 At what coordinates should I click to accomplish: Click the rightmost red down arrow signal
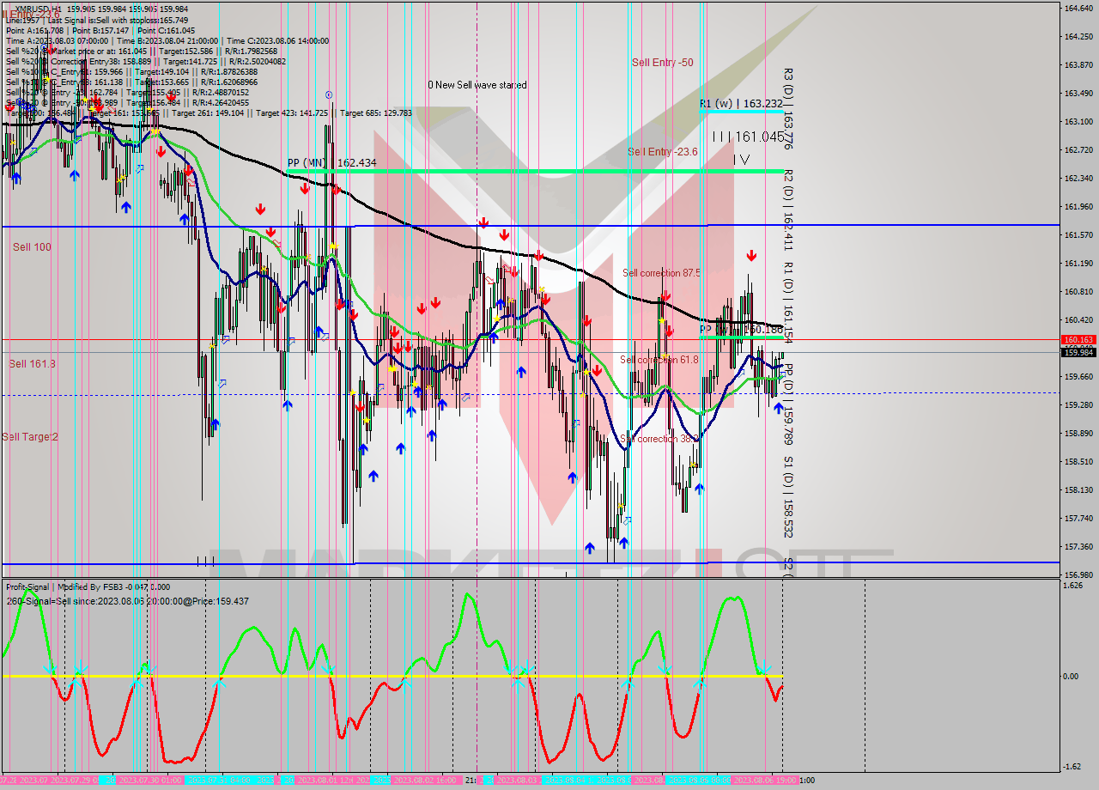coord(751,255)
